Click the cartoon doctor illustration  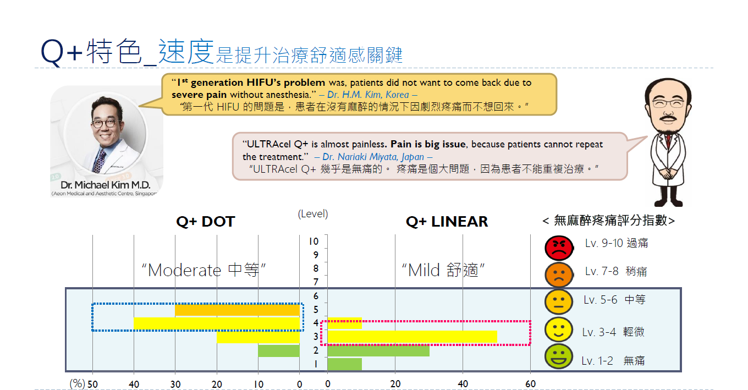click(667, 141)
